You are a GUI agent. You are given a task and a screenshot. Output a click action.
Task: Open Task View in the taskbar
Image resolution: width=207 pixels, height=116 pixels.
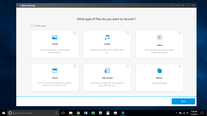[x=63, y=113]
